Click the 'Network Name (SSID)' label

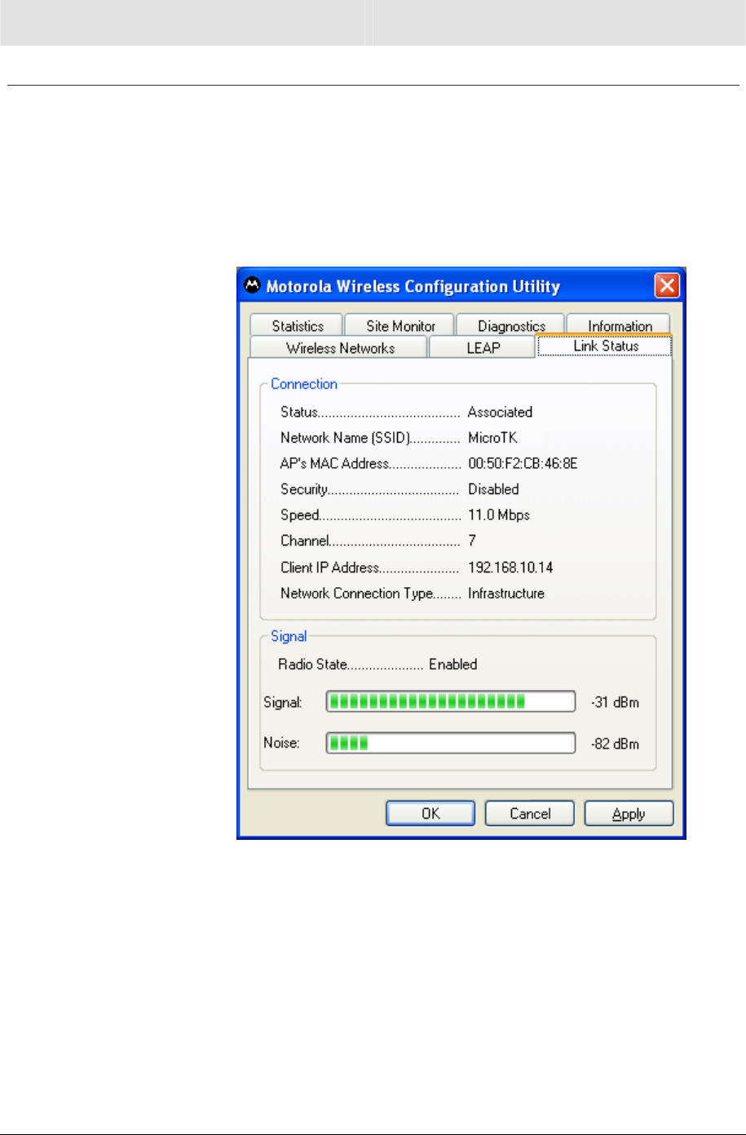(345, 438)
